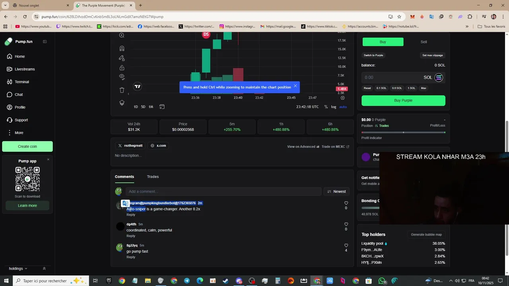The width and height of the screenshot is (509, 286).
Task: Click Switch to Purple button
Action: [373, 55]
